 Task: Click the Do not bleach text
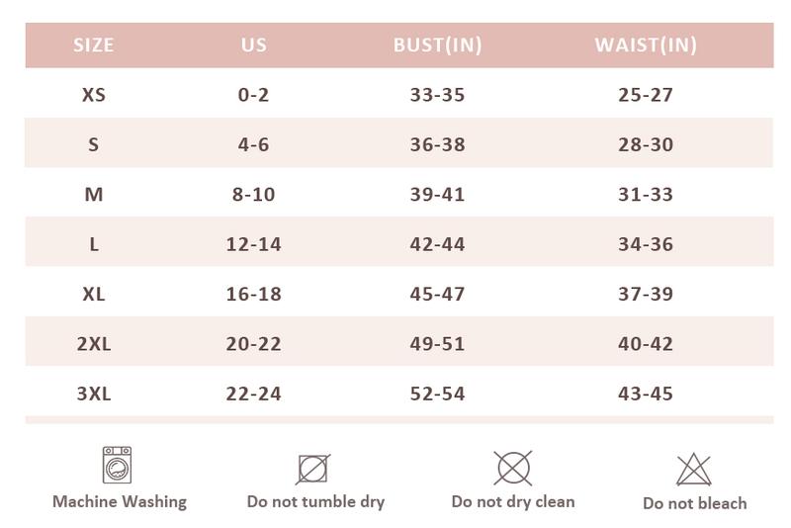point(694,503)
